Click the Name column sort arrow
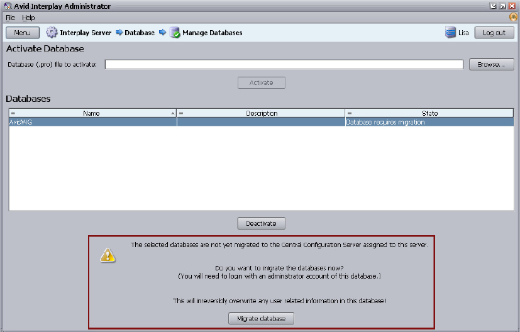 (x=173, y=113)
